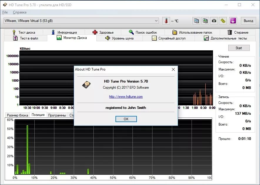Screen dimensions: 260x185
Task: Click the scatter plot icon on Случайный доступ tab
Action: (154, 38)
